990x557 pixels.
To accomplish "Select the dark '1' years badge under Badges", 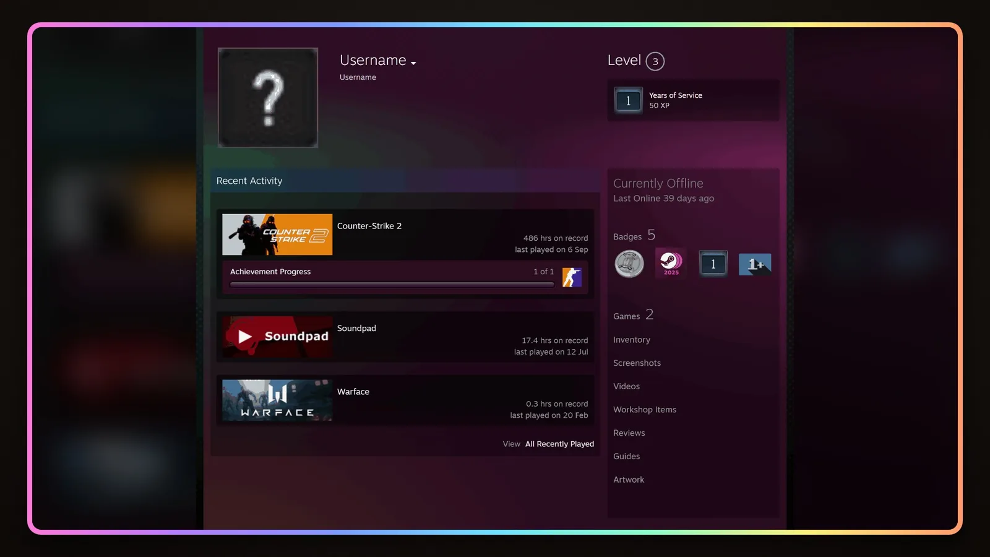I will [713, 264].
